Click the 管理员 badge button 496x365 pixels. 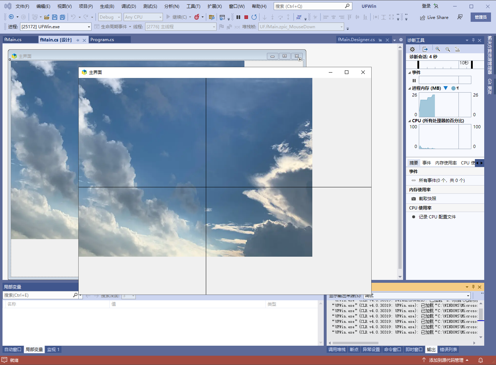[481, 17]
